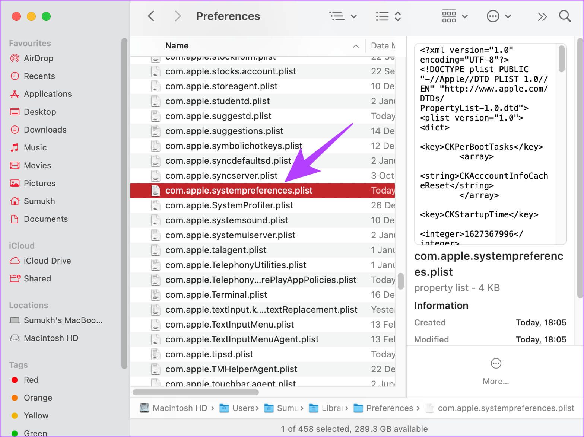Open the action menu ellipsis in toolbar

pos(499,16)
